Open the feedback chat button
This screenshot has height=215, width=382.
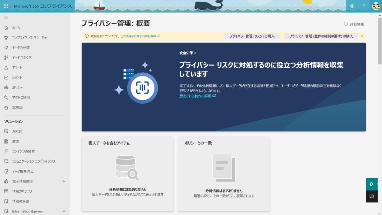pyautogui.click(x=372, y=196)
